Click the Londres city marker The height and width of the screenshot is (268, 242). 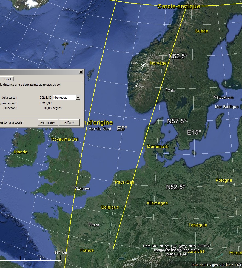[76, 188]
